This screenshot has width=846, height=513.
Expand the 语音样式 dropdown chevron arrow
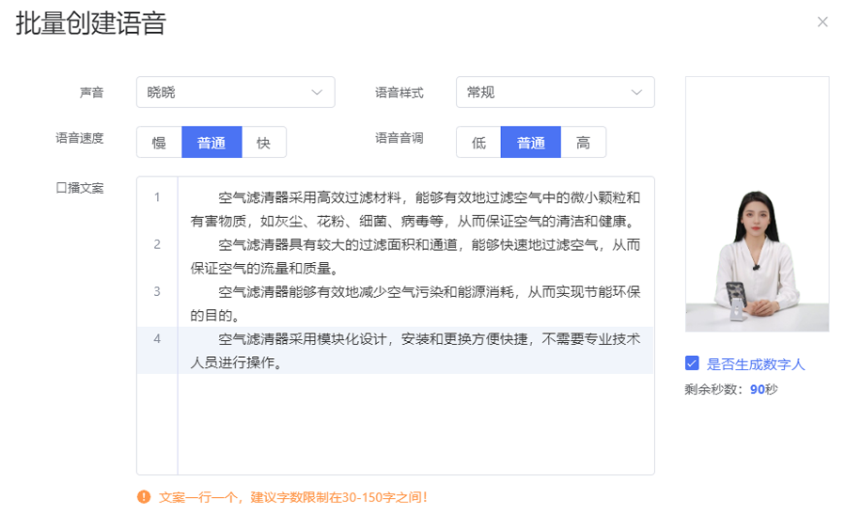click(636, 92)
